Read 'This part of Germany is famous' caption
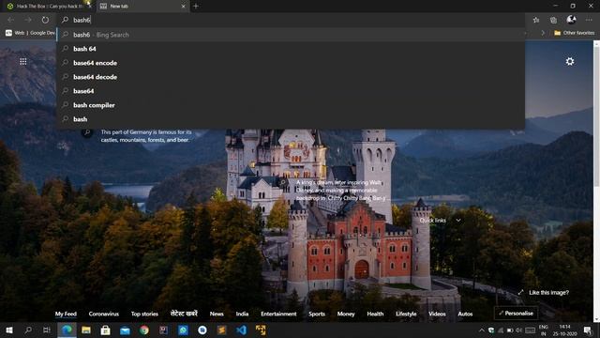The image size is (600, 338). click(146, 135)
